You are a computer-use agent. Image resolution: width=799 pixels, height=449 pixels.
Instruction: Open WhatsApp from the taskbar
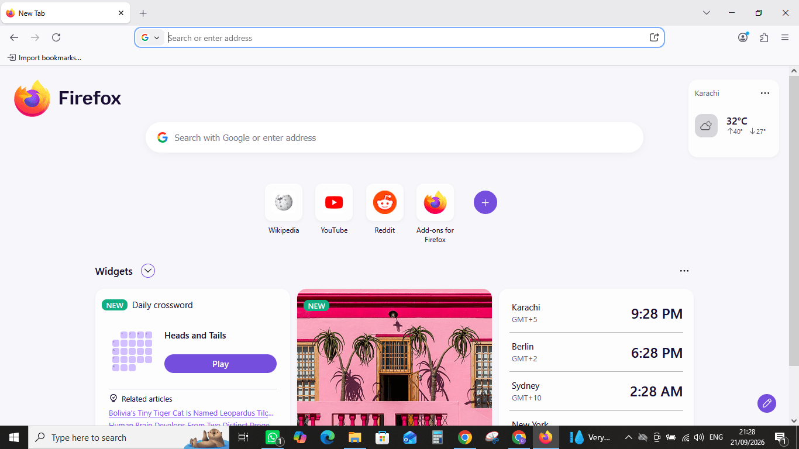tap(273, 437)
